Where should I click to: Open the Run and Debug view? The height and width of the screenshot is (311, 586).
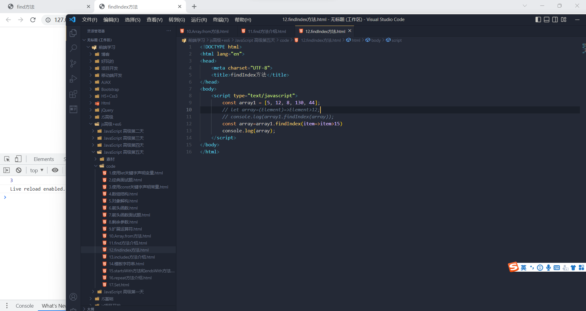coord(73,79)
